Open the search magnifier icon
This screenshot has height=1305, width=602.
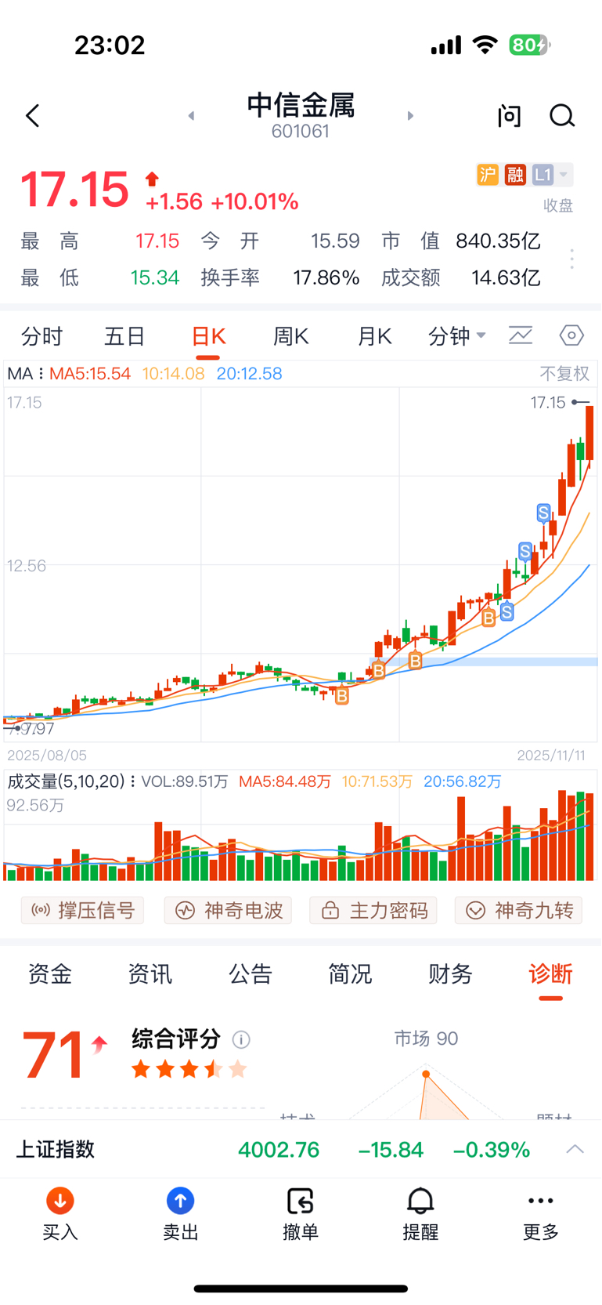[562, 116]
